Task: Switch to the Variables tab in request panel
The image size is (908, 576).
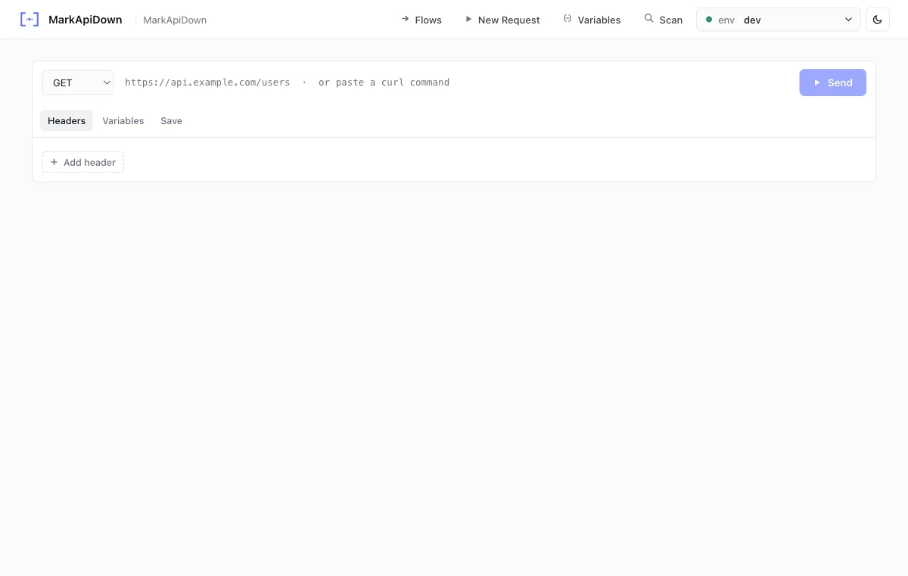Action: 123,120
